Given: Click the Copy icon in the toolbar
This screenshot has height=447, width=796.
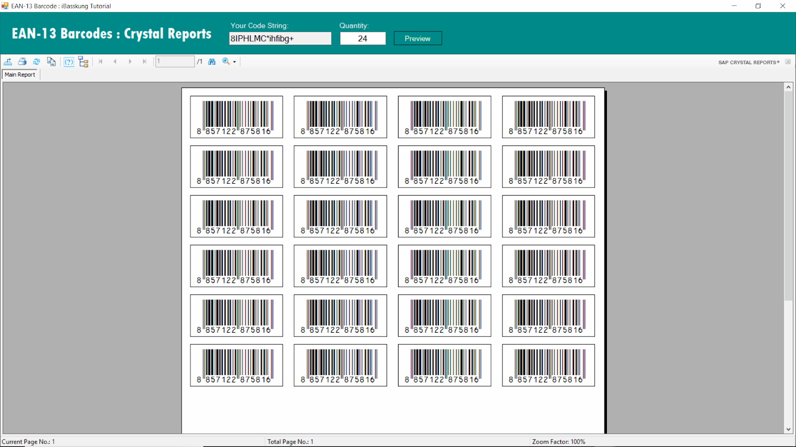Looking at the screenshot, I should pos(51,61).
